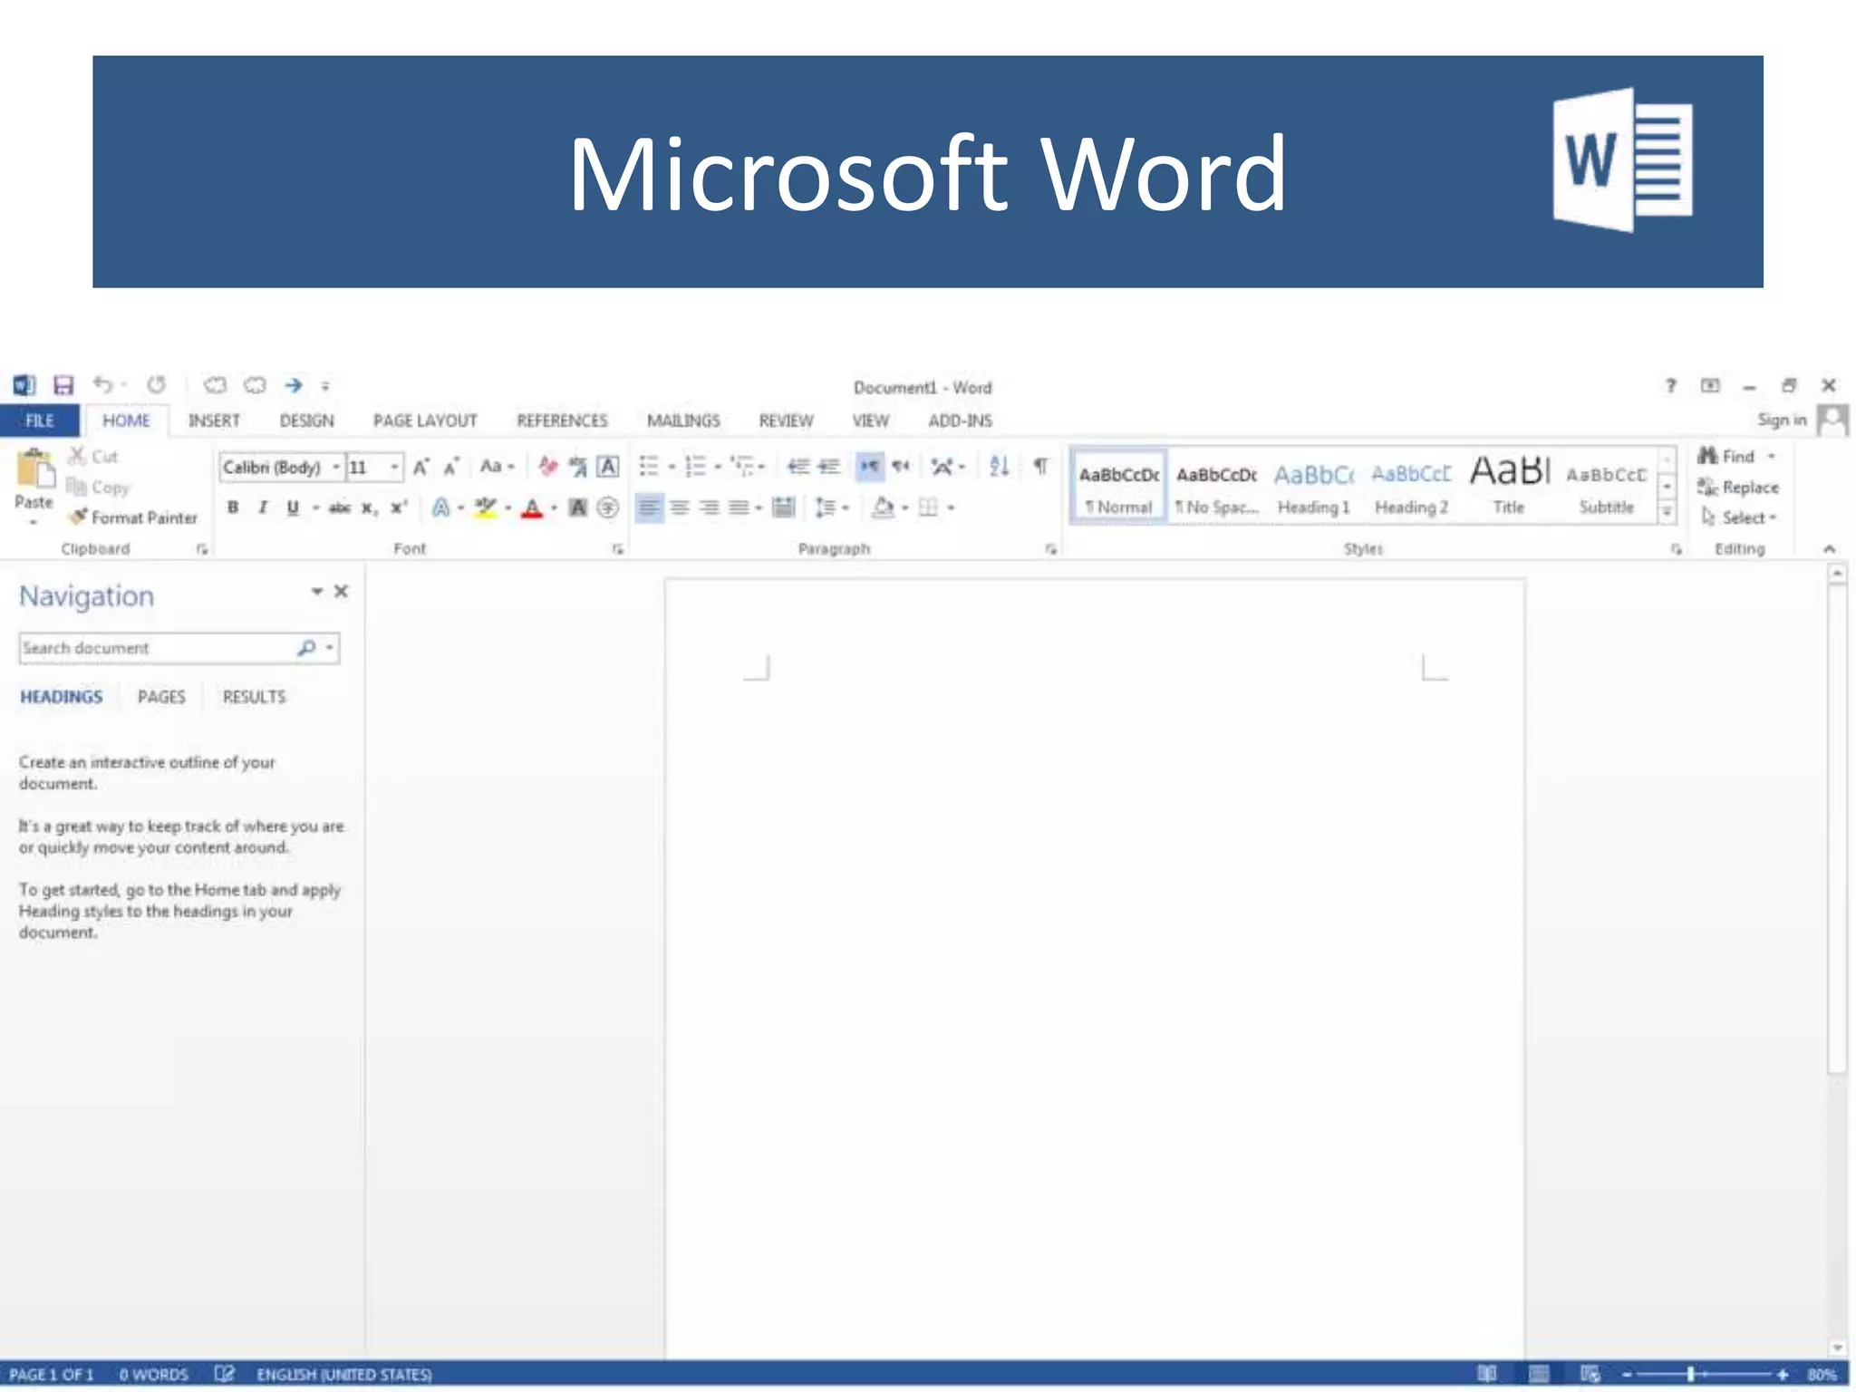Image resolution: width=1856 pixels, height=1392 pixels.
Task: Click the Increase Indent icon
Action: [x=829, y=466]
